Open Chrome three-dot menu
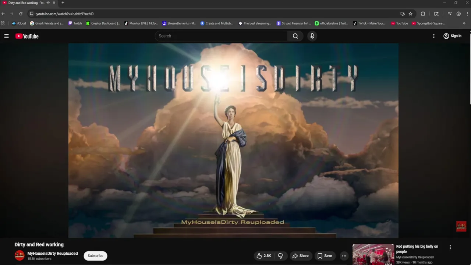 click(x=467, y=14)
